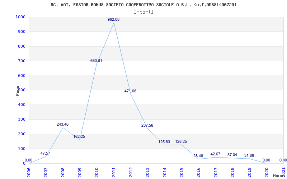Click the 0 y-axis tick label
The height and width of the screenshot is (179, 287).
tap(24, 163)
